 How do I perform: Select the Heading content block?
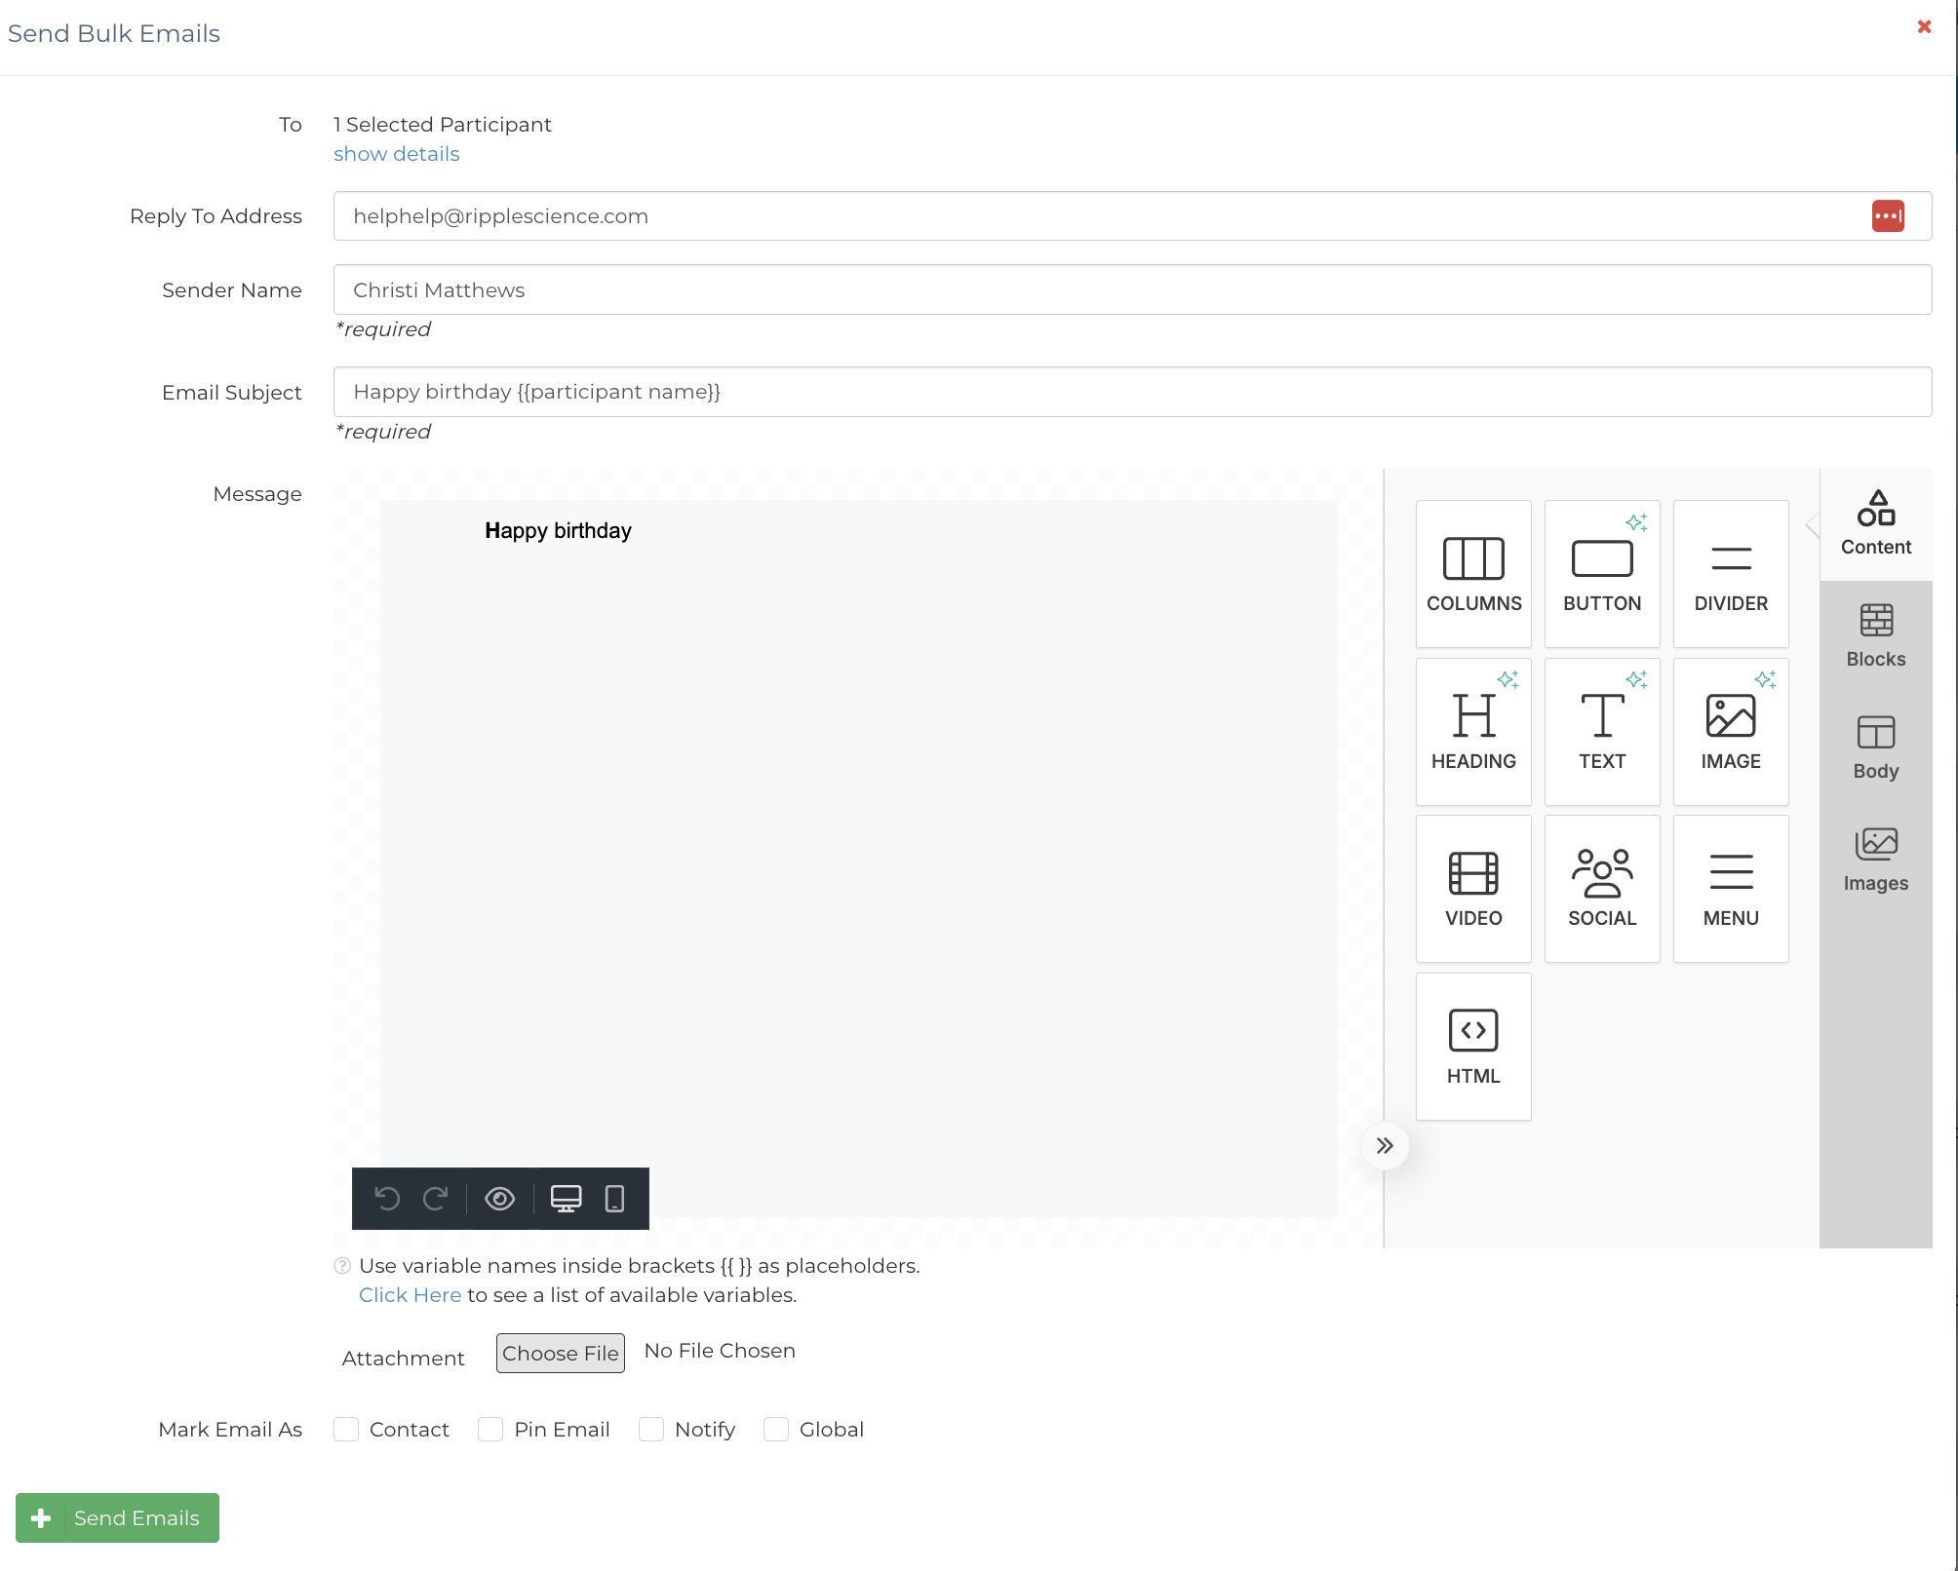(1472, 732)
